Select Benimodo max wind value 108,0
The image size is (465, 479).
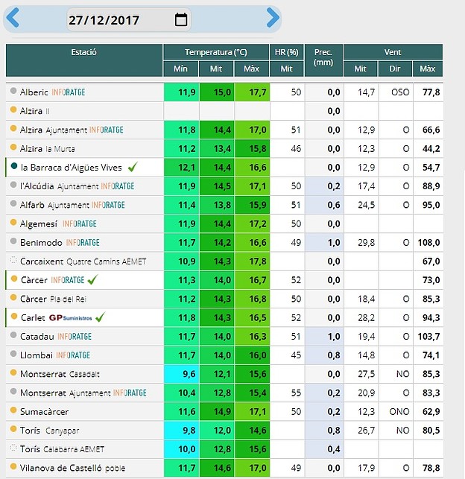point(428,243)
